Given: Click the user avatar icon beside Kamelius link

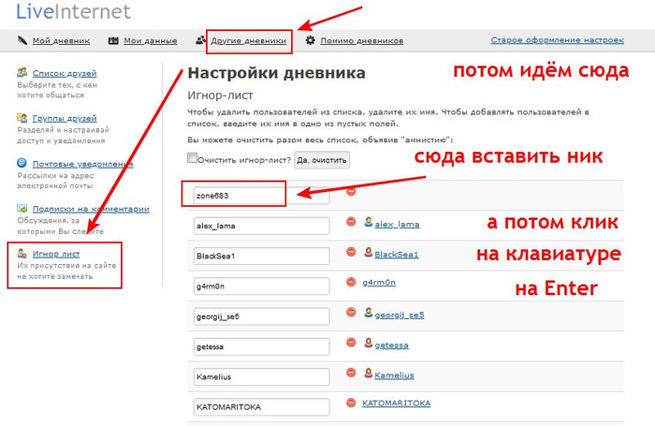Looking at the screenshot, I should (368, 373).
